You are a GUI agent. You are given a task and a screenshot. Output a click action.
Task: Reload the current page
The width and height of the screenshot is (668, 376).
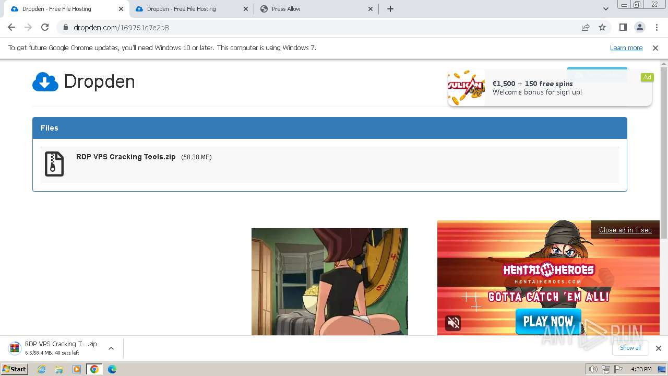[x=45, y=27]
